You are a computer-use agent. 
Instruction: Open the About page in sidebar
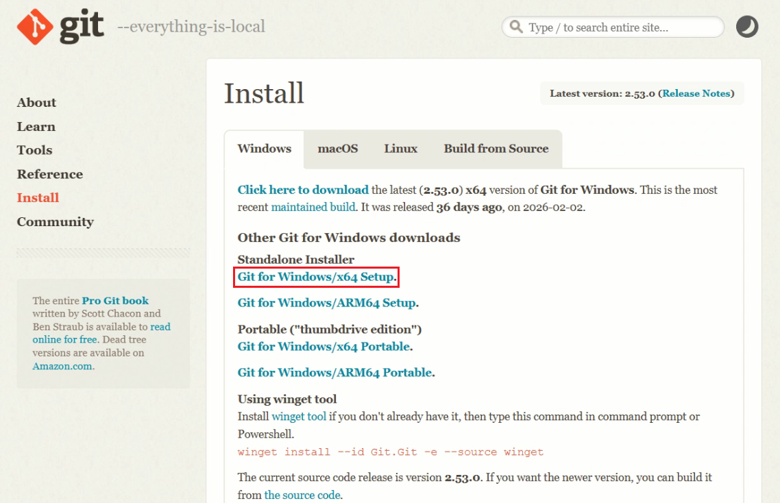pyautogui.click(x=36, y=103)
